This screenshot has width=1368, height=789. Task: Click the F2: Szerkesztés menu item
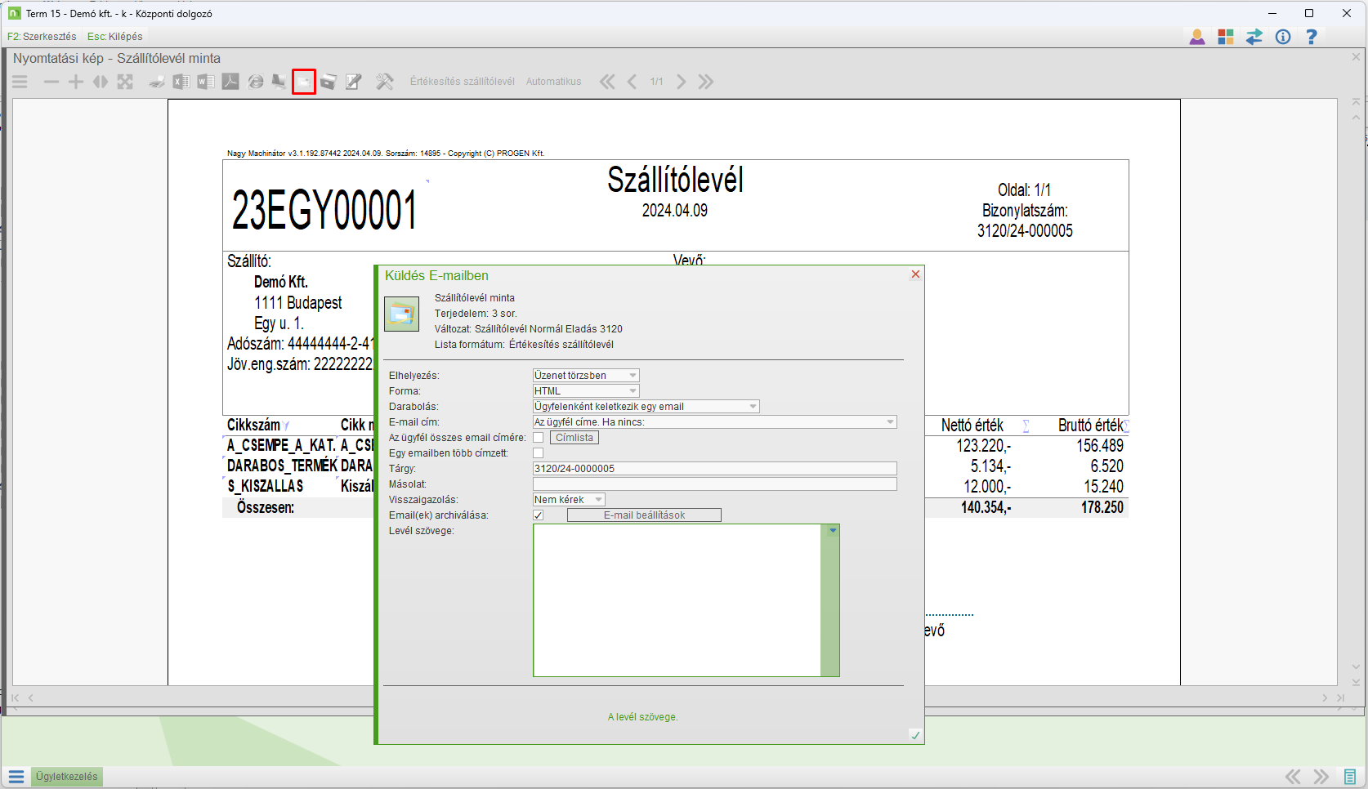pos(42,37)
